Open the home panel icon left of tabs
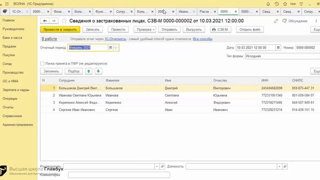The width and height of the screenshot is (320, 180). point(4,11)
